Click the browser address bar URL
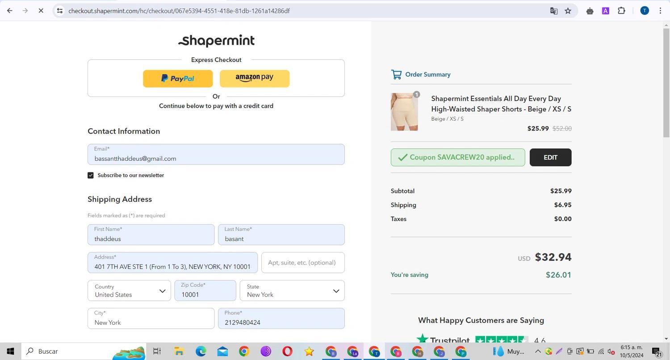670x360 pixels. tap(179, 11)
